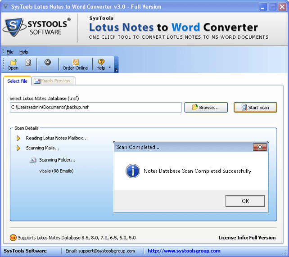Screen dimensions: 289x257
Task: Click the 'Select Lotus Notes Database (.nsf)' label
Action: click(x=44, y=99)
